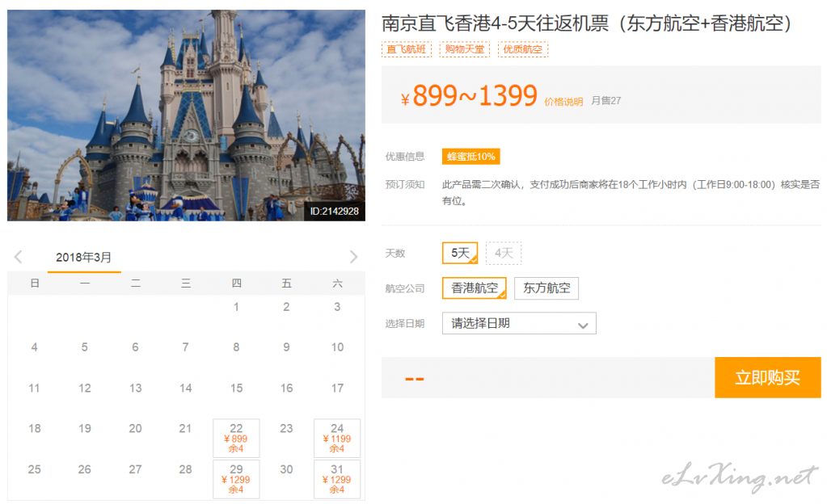The width and height of the screenshot is (827, 504).
Task: Click calendar date 10
Action: tap(338, 347)
